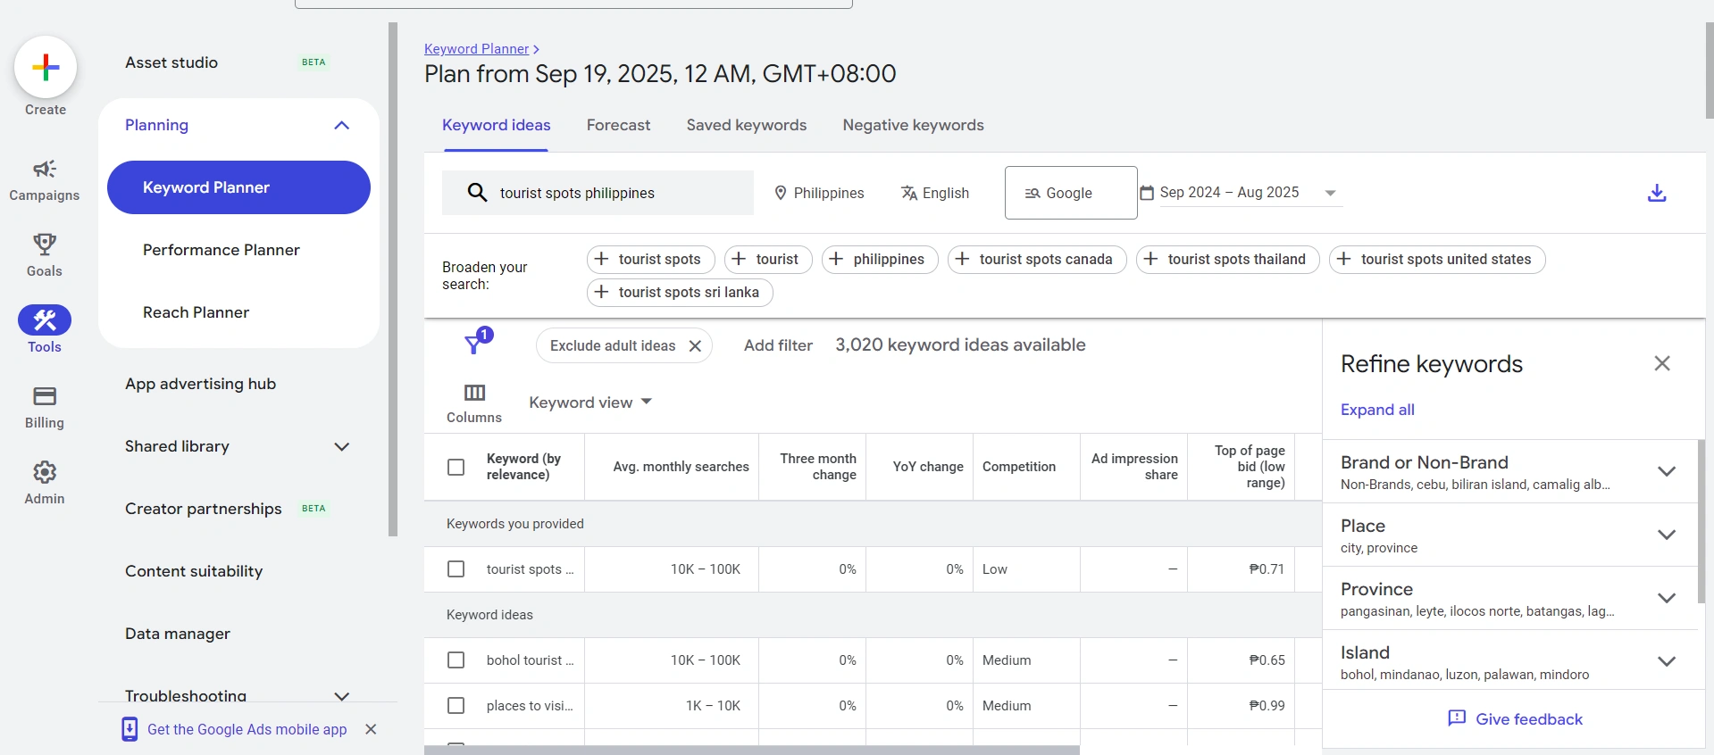This screenshot has height=755, width=1714.
Task: Switch to the Forecast tab
Action: coord(618,125)
